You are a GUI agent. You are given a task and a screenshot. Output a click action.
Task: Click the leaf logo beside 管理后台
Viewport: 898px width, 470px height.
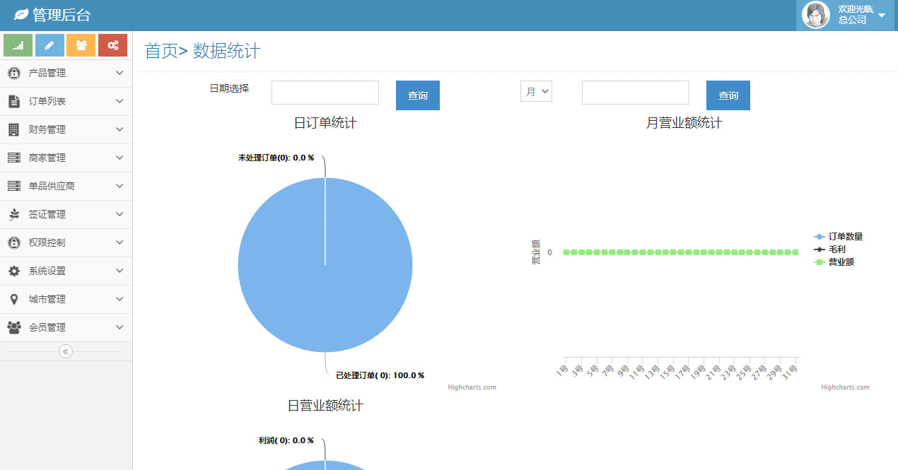point(21,14)
